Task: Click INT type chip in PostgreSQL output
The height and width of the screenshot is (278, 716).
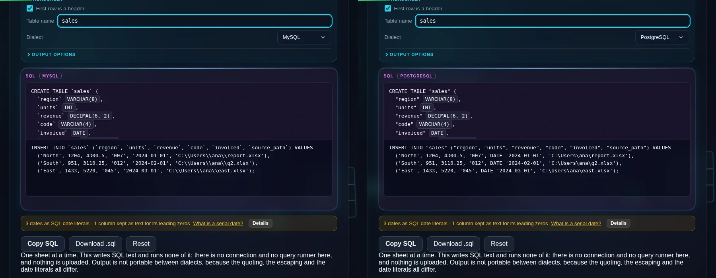Action: [x=427, y=108]
